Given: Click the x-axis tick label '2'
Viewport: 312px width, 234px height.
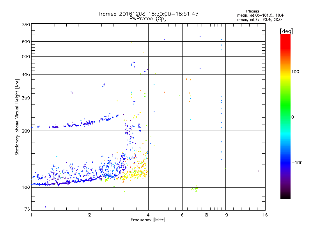Looking at the screenshot, I should coord(90,215).
